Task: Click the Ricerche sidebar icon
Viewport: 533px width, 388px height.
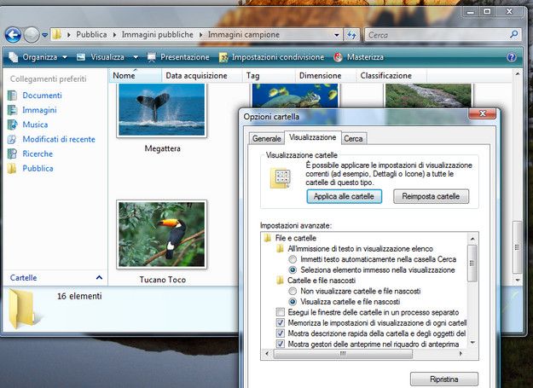Action: click(x=12, y=153)
